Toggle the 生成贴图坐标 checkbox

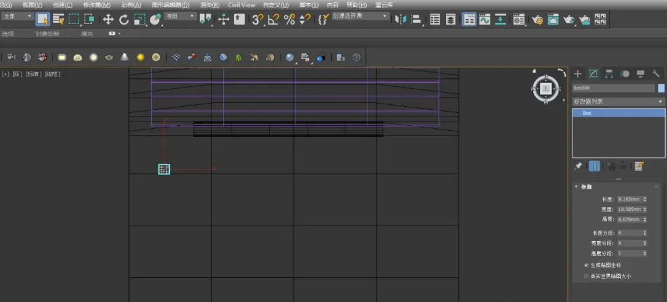pos(587,265)
